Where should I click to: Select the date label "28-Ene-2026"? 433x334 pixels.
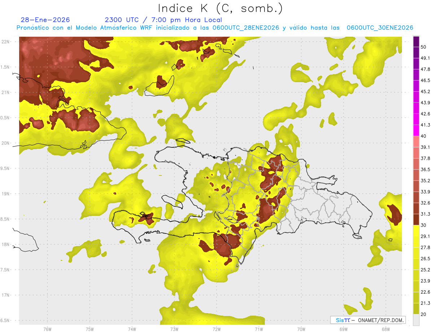pos(45,20)
